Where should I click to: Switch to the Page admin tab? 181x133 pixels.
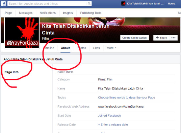[8, 13]
